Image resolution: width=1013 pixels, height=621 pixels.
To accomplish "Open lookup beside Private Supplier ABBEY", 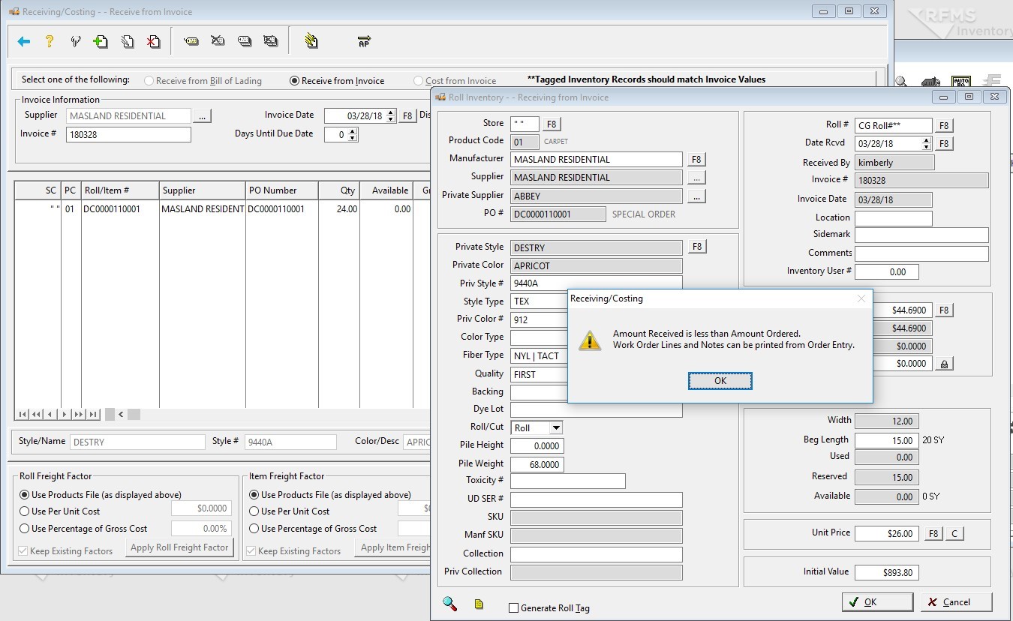I will pos(696,196).
